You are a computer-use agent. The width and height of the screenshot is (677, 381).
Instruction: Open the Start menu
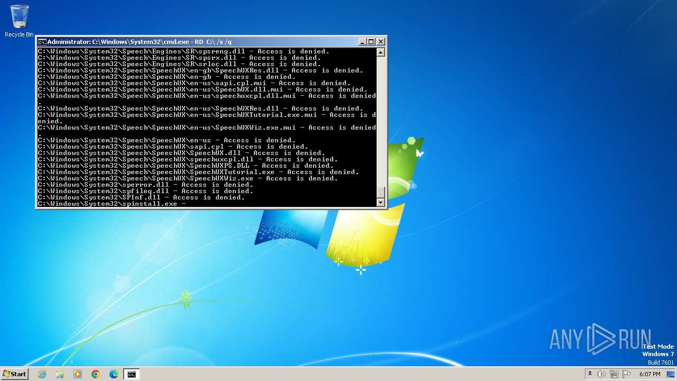(14, 374)
